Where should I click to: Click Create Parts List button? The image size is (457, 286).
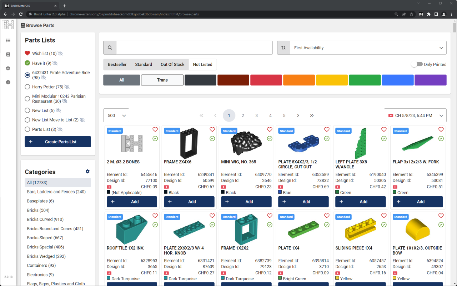(57, 142)
